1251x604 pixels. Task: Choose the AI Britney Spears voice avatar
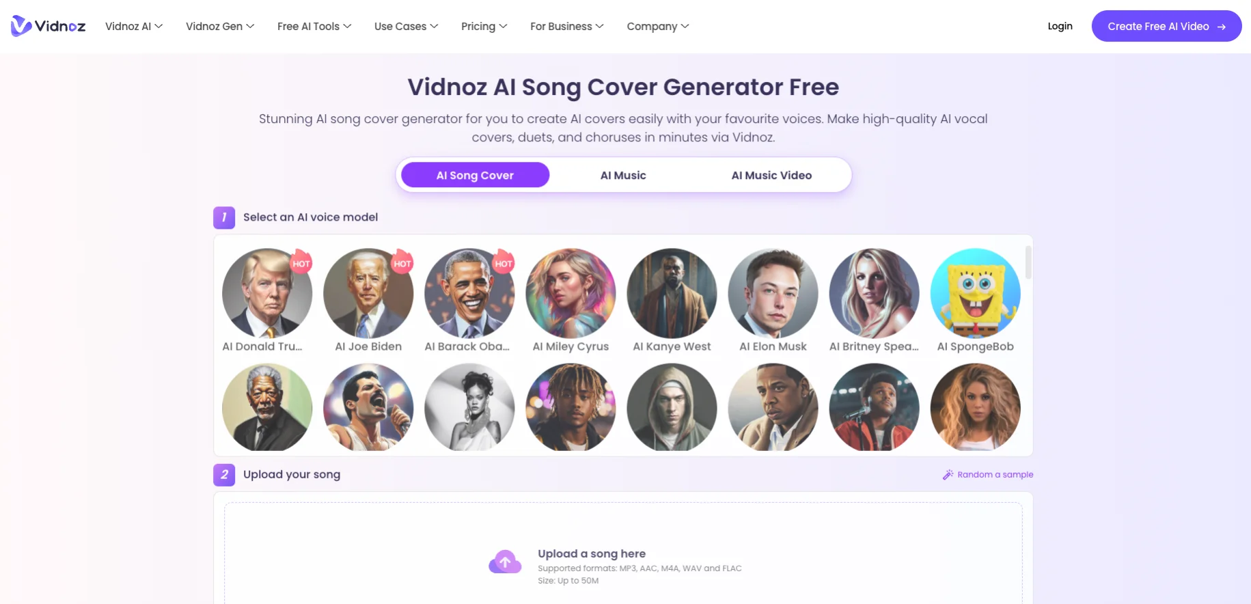coord(874,293)
